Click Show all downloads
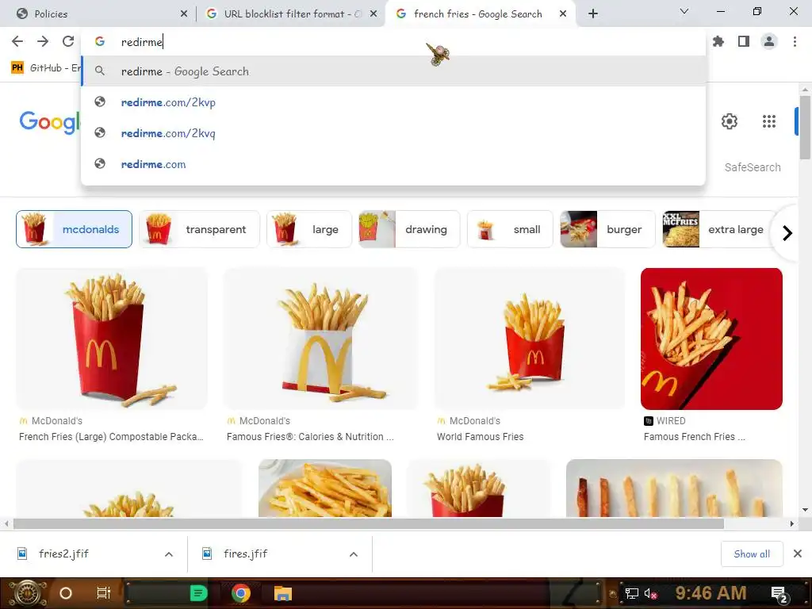The width and height of the screenshot is (812, 609). pos(752,553)
